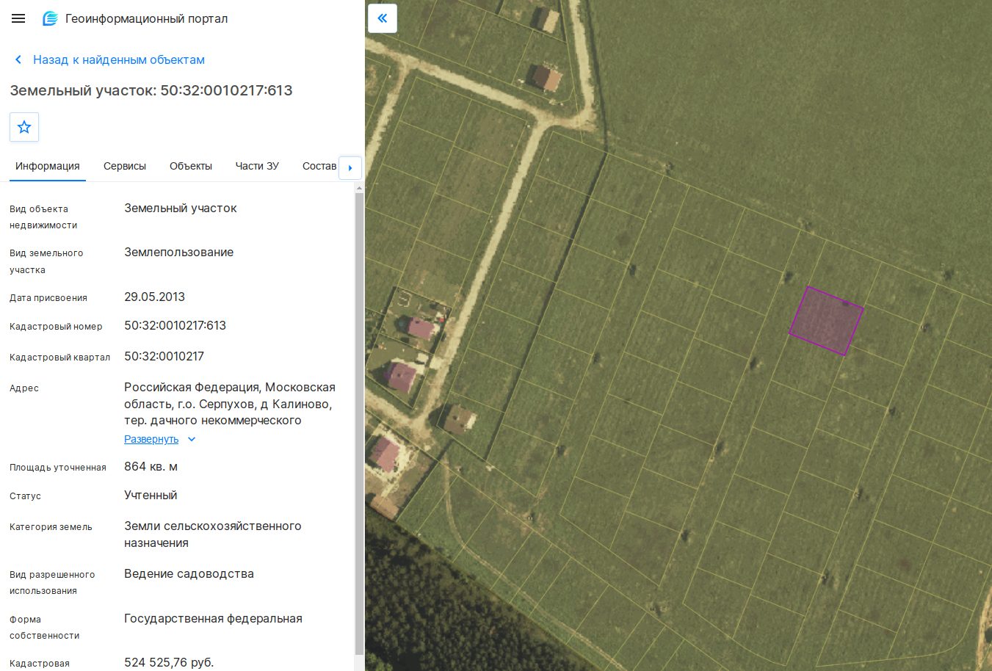
Task: Click the geoportal logo icon
Action: (x=50, y=18)
